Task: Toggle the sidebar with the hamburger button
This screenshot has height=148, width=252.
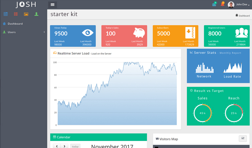Action: click(x=52, y=5)
